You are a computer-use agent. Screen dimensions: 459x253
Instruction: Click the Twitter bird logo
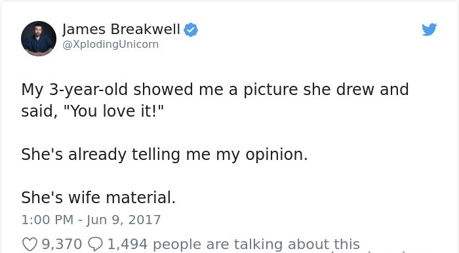pos(429,29)
